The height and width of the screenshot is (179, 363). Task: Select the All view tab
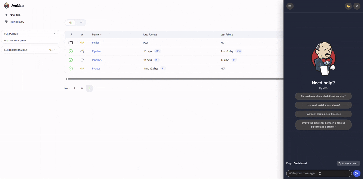coord(70,23)
